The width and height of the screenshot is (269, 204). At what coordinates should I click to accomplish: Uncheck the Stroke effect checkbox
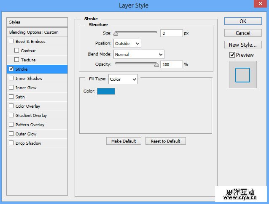pyautogui.click(x=11, y=69)
